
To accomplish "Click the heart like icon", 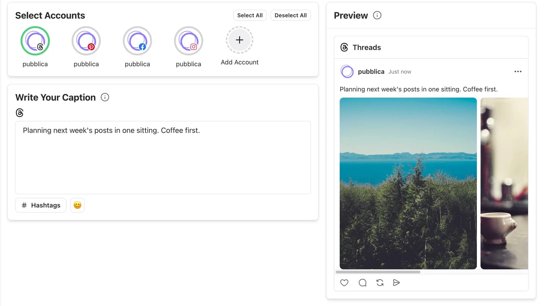I will click(x=344, y=283).
